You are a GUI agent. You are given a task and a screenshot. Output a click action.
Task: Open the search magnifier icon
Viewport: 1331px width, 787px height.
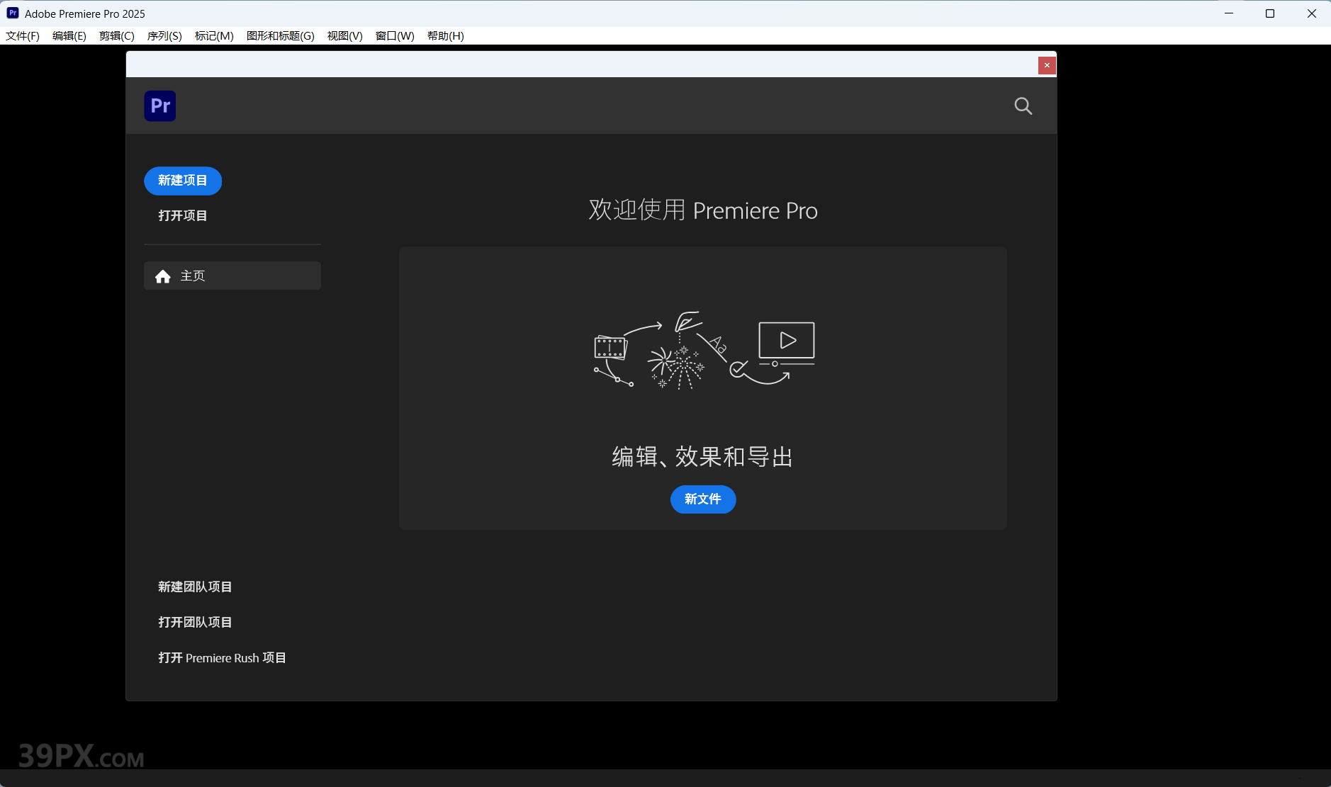pos(1023,106)
